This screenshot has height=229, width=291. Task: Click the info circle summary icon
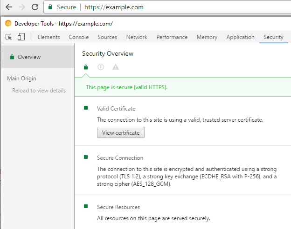[x=100, y=67]
